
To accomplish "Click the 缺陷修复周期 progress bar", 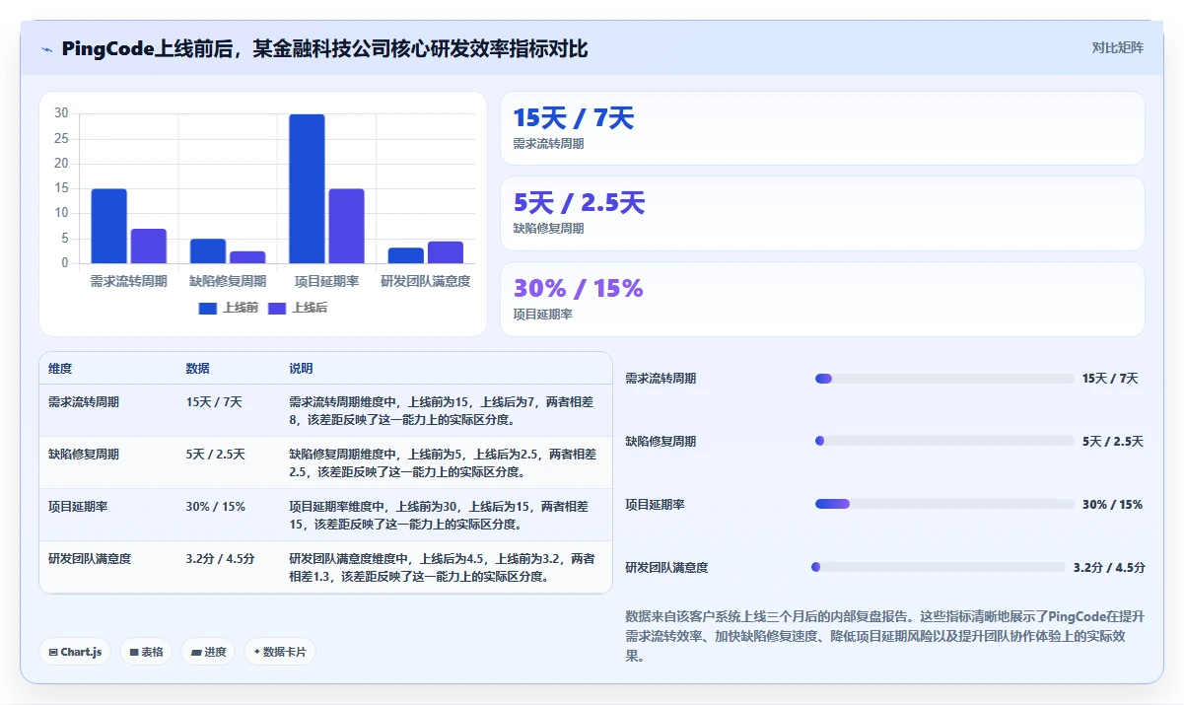I will coord(944,441).
